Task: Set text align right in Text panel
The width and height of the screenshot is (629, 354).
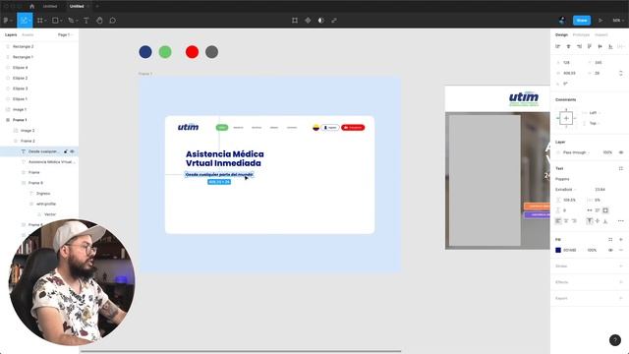Action: [574, 220]
